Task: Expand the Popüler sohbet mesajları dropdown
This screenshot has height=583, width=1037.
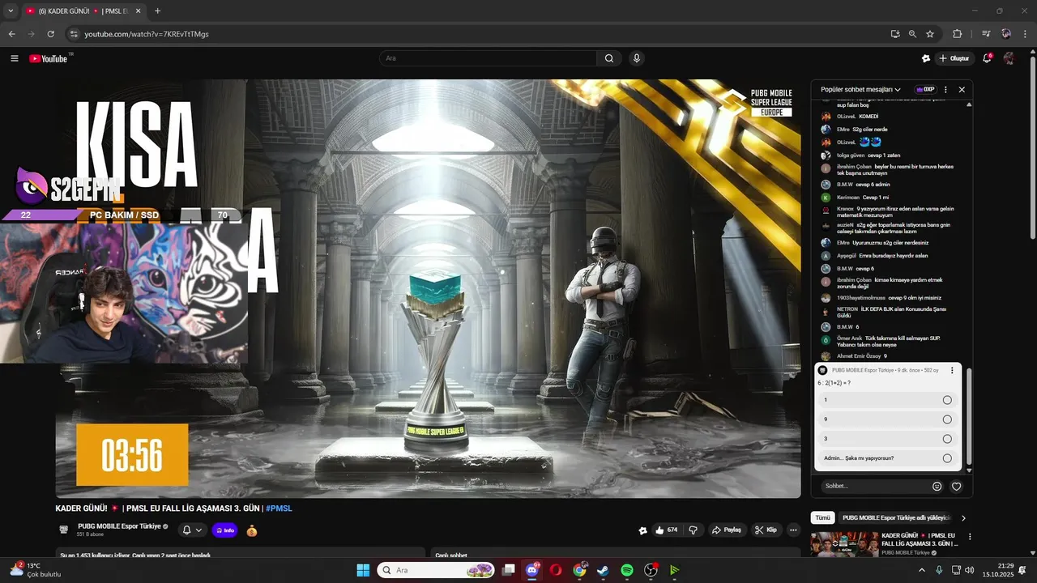Action: click(860, 89)
